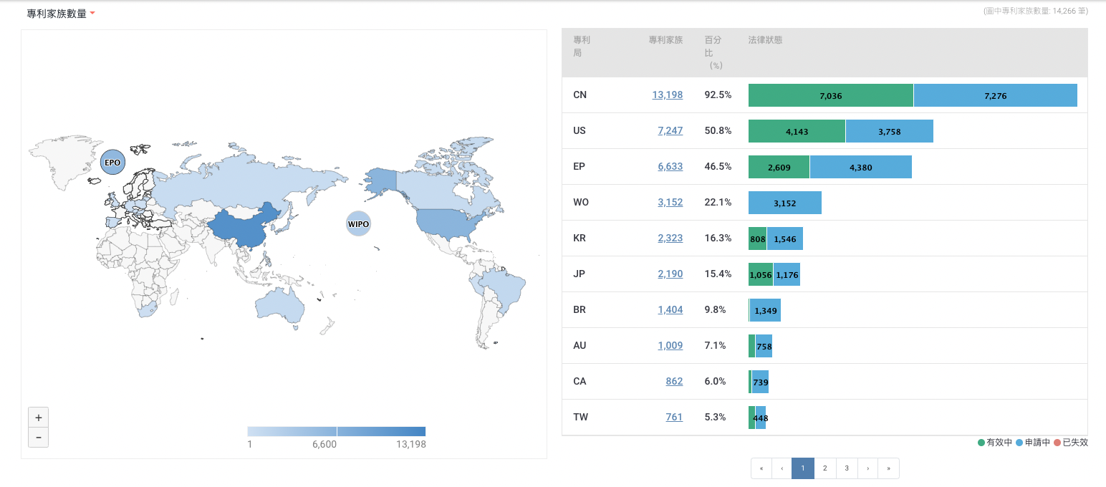
Task: Zoom out the map with minus button
Action: click(38, 437)
